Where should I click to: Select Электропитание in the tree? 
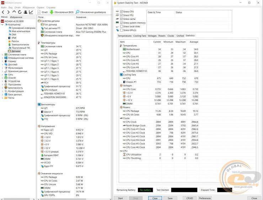tap(19, 45)
